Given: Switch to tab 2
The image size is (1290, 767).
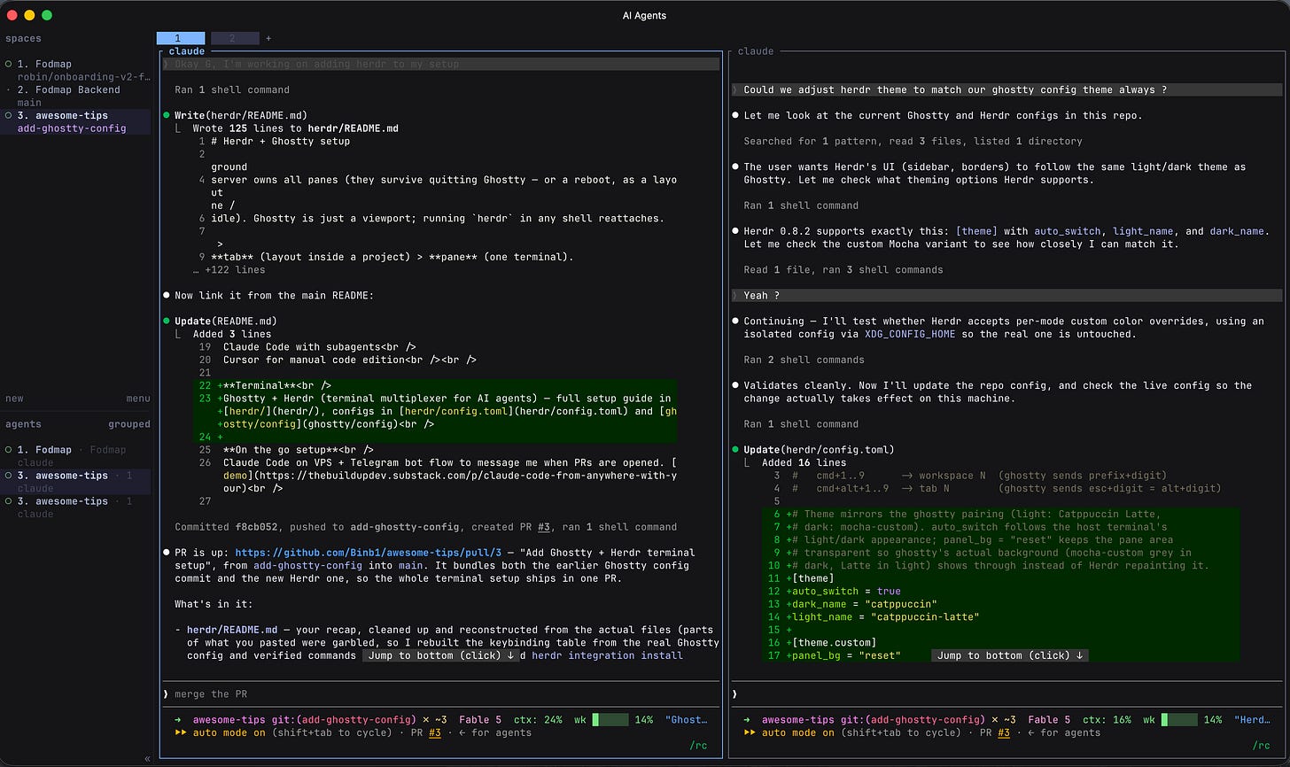Looking at the screenshot, I should (x=235, y=38).
